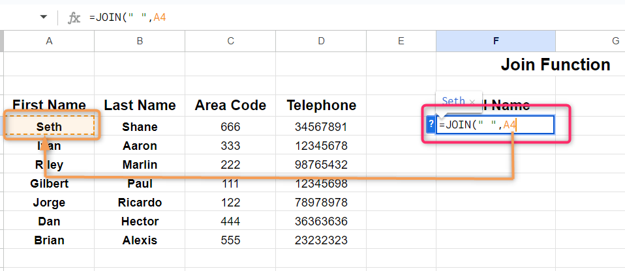This screenshot has height=271, width=625.
Task: Select column A header
Action: (x=49, y=41)
